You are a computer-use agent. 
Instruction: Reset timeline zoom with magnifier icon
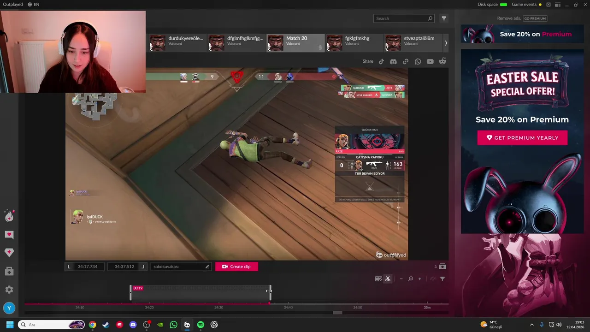[410, 279]
